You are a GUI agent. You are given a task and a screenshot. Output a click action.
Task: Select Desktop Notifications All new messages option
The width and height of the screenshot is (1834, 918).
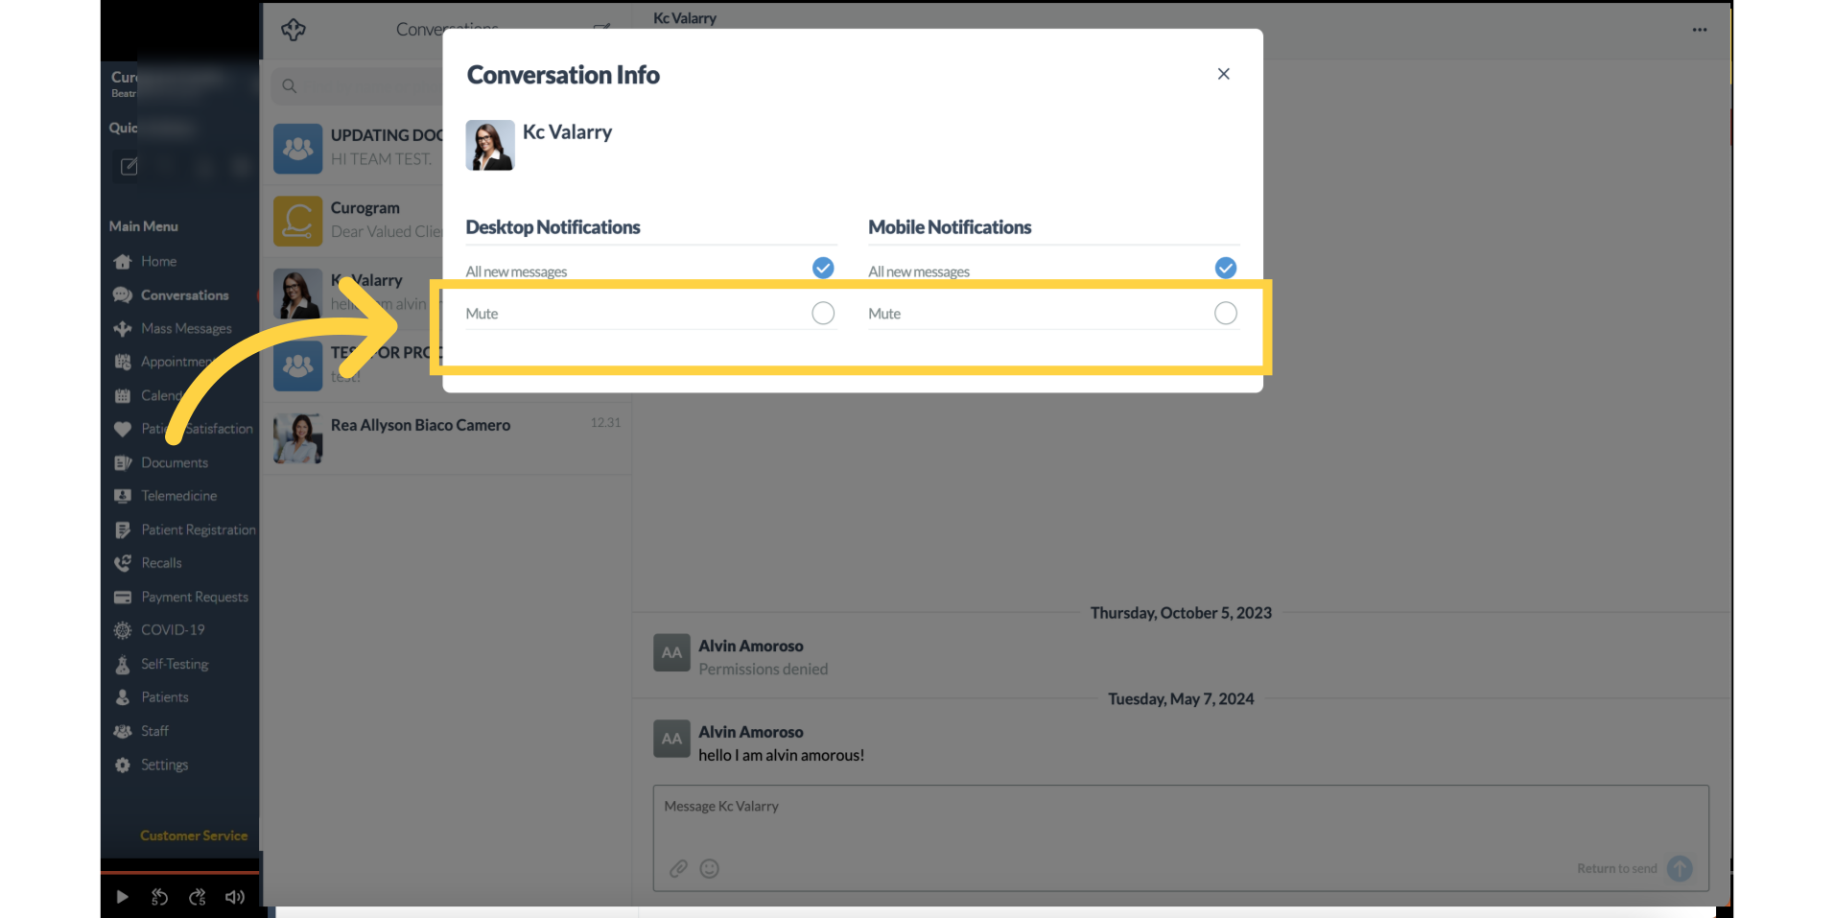[x=822, y=269]
